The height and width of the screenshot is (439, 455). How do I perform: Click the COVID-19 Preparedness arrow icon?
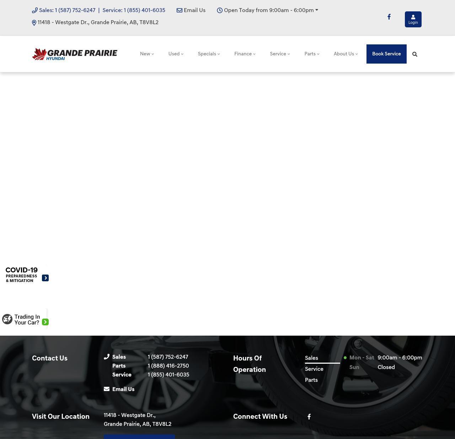pos(45,278)
